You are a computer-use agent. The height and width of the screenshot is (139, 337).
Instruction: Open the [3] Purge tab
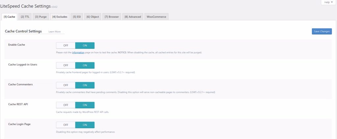pyautogui.click(x=41, y=17)
